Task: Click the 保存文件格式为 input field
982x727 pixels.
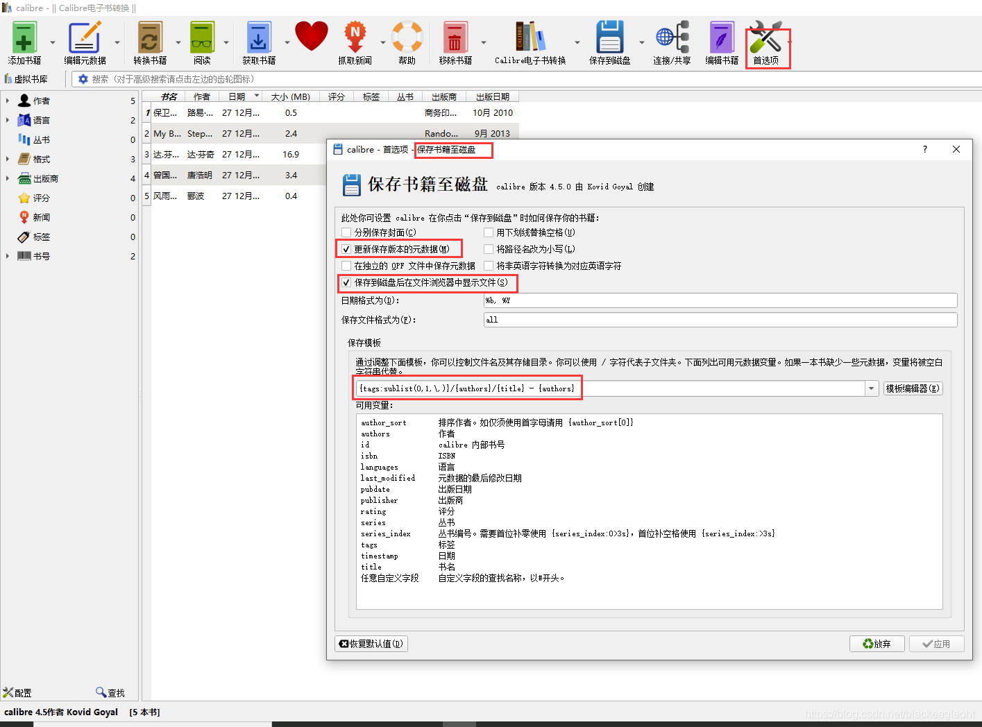Action: 720,320
